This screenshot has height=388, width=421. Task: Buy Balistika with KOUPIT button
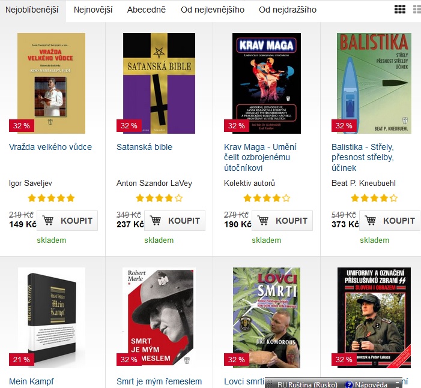point(390,221)
